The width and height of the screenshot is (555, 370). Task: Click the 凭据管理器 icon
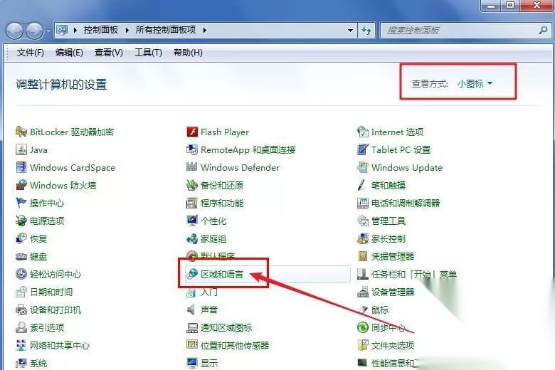[x=362, y=256]
